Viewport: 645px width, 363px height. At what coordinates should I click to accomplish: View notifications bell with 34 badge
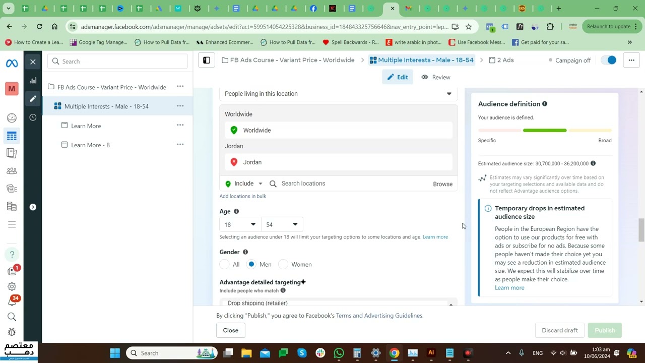click(12, 301)
